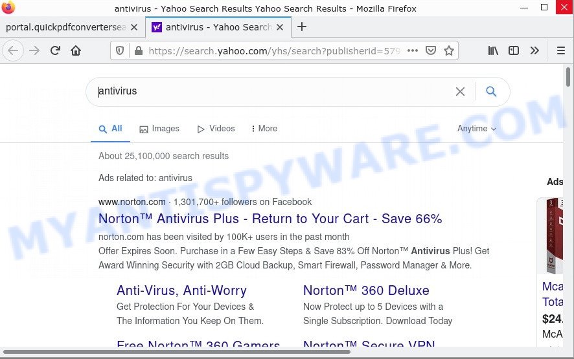Screen dimensions: 574x359
Task: Select the All results tab
Action: (x=111, y=129)
